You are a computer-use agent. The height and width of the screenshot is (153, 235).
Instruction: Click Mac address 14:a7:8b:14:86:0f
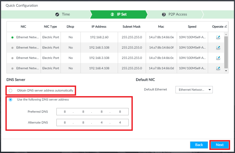(161, 47)
